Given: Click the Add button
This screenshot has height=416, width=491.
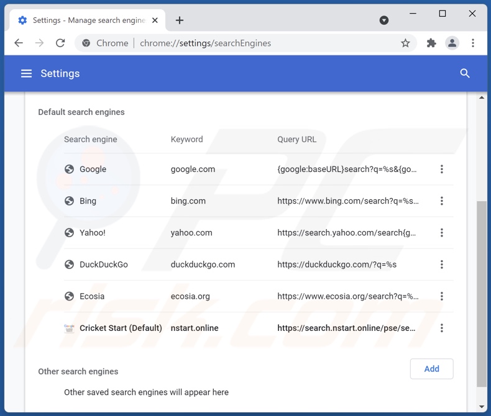Looking at the screenshot, I should point(431,369).
